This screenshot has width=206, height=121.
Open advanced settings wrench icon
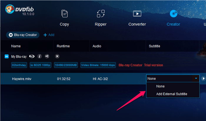point(47,56)
